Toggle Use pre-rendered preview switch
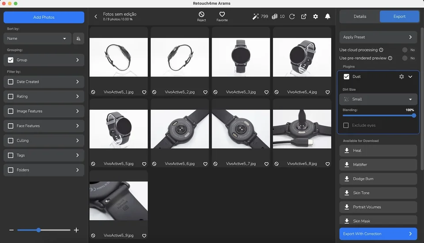The image size is (424, 243). tap(405, 58)
